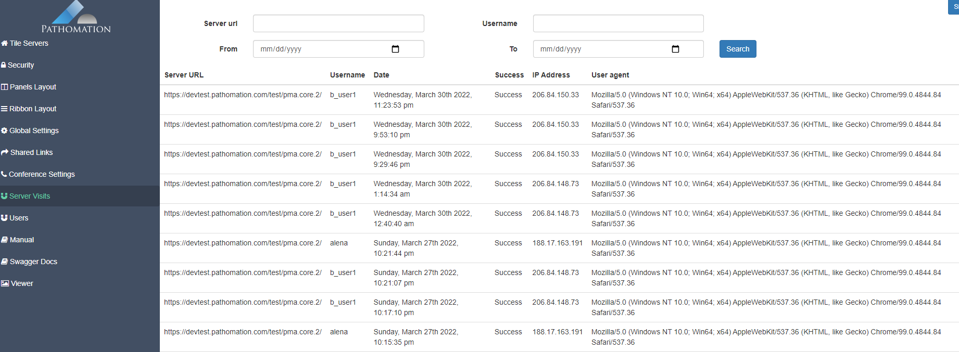Click the From date mm/dd/yyyy field

click(312, 49)
